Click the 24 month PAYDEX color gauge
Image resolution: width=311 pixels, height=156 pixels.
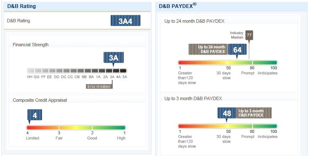(228, 63)
